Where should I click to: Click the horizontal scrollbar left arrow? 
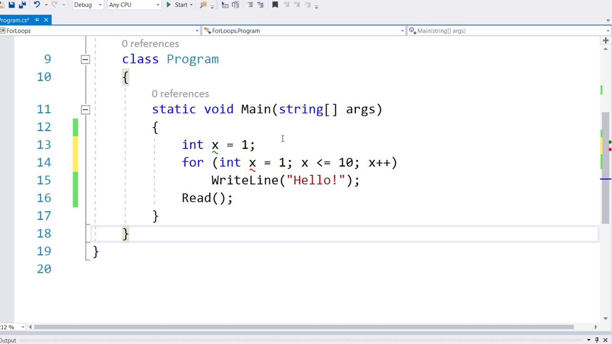coord(30,327)
